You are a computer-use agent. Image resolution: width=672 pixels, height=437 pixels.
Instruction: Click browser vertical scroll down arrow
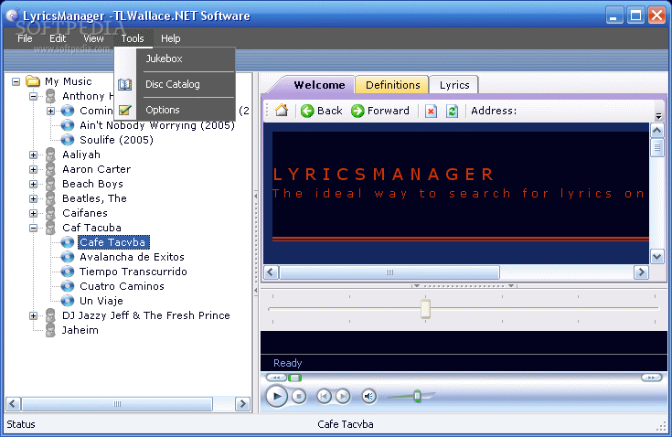pos(657,257)
